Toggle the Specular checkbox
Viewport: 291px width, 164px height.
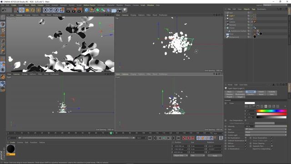246,146
